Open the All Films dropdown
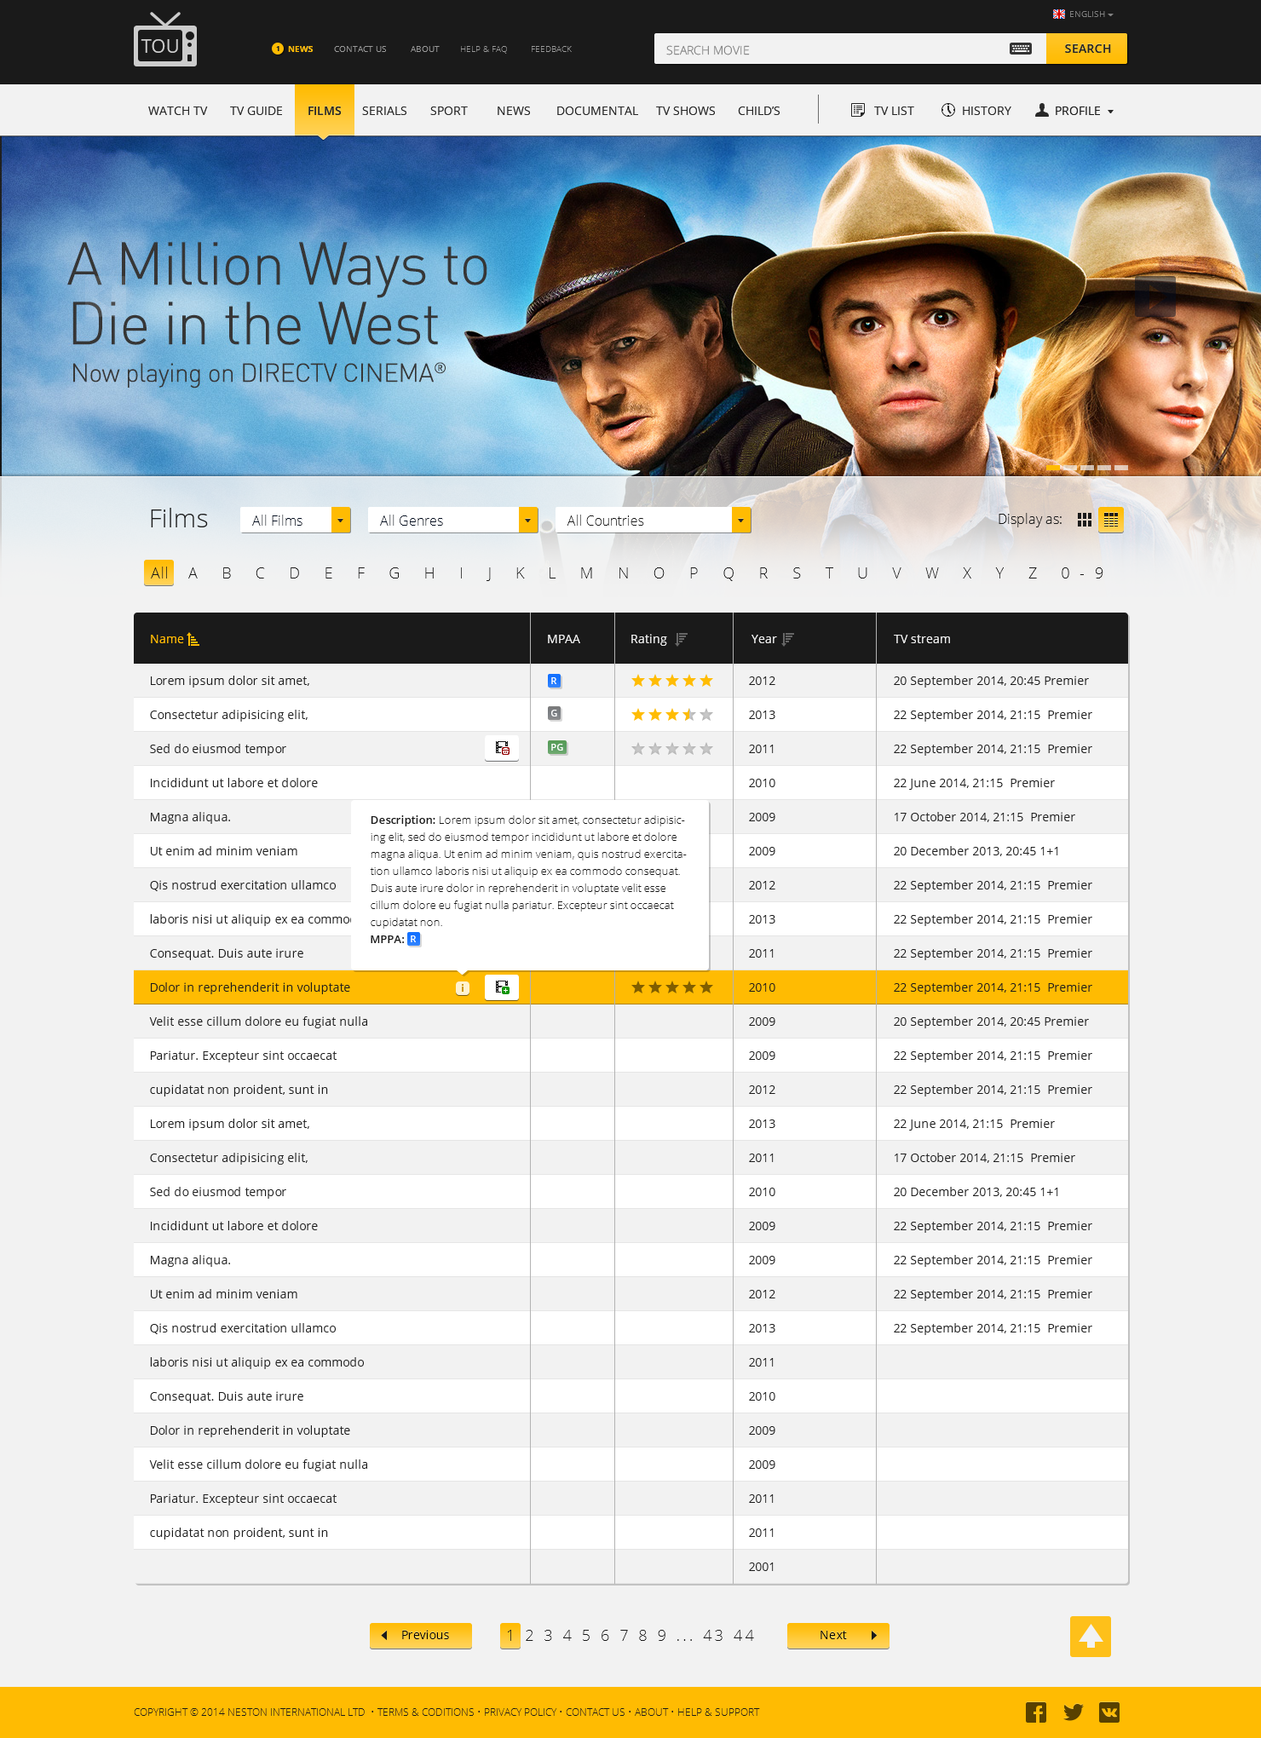 tap(296, 520)
